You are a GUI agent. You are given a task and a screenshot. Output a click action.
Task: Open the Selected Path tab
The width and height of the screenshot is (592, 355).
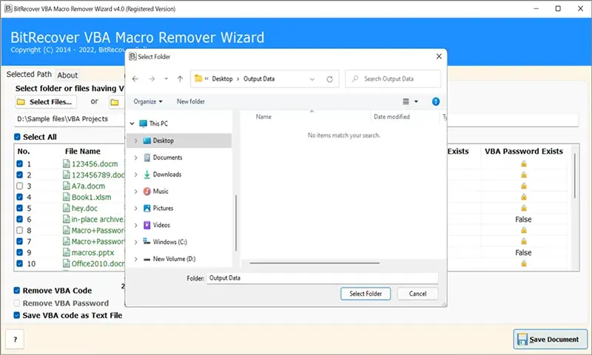tap(29, 75)
